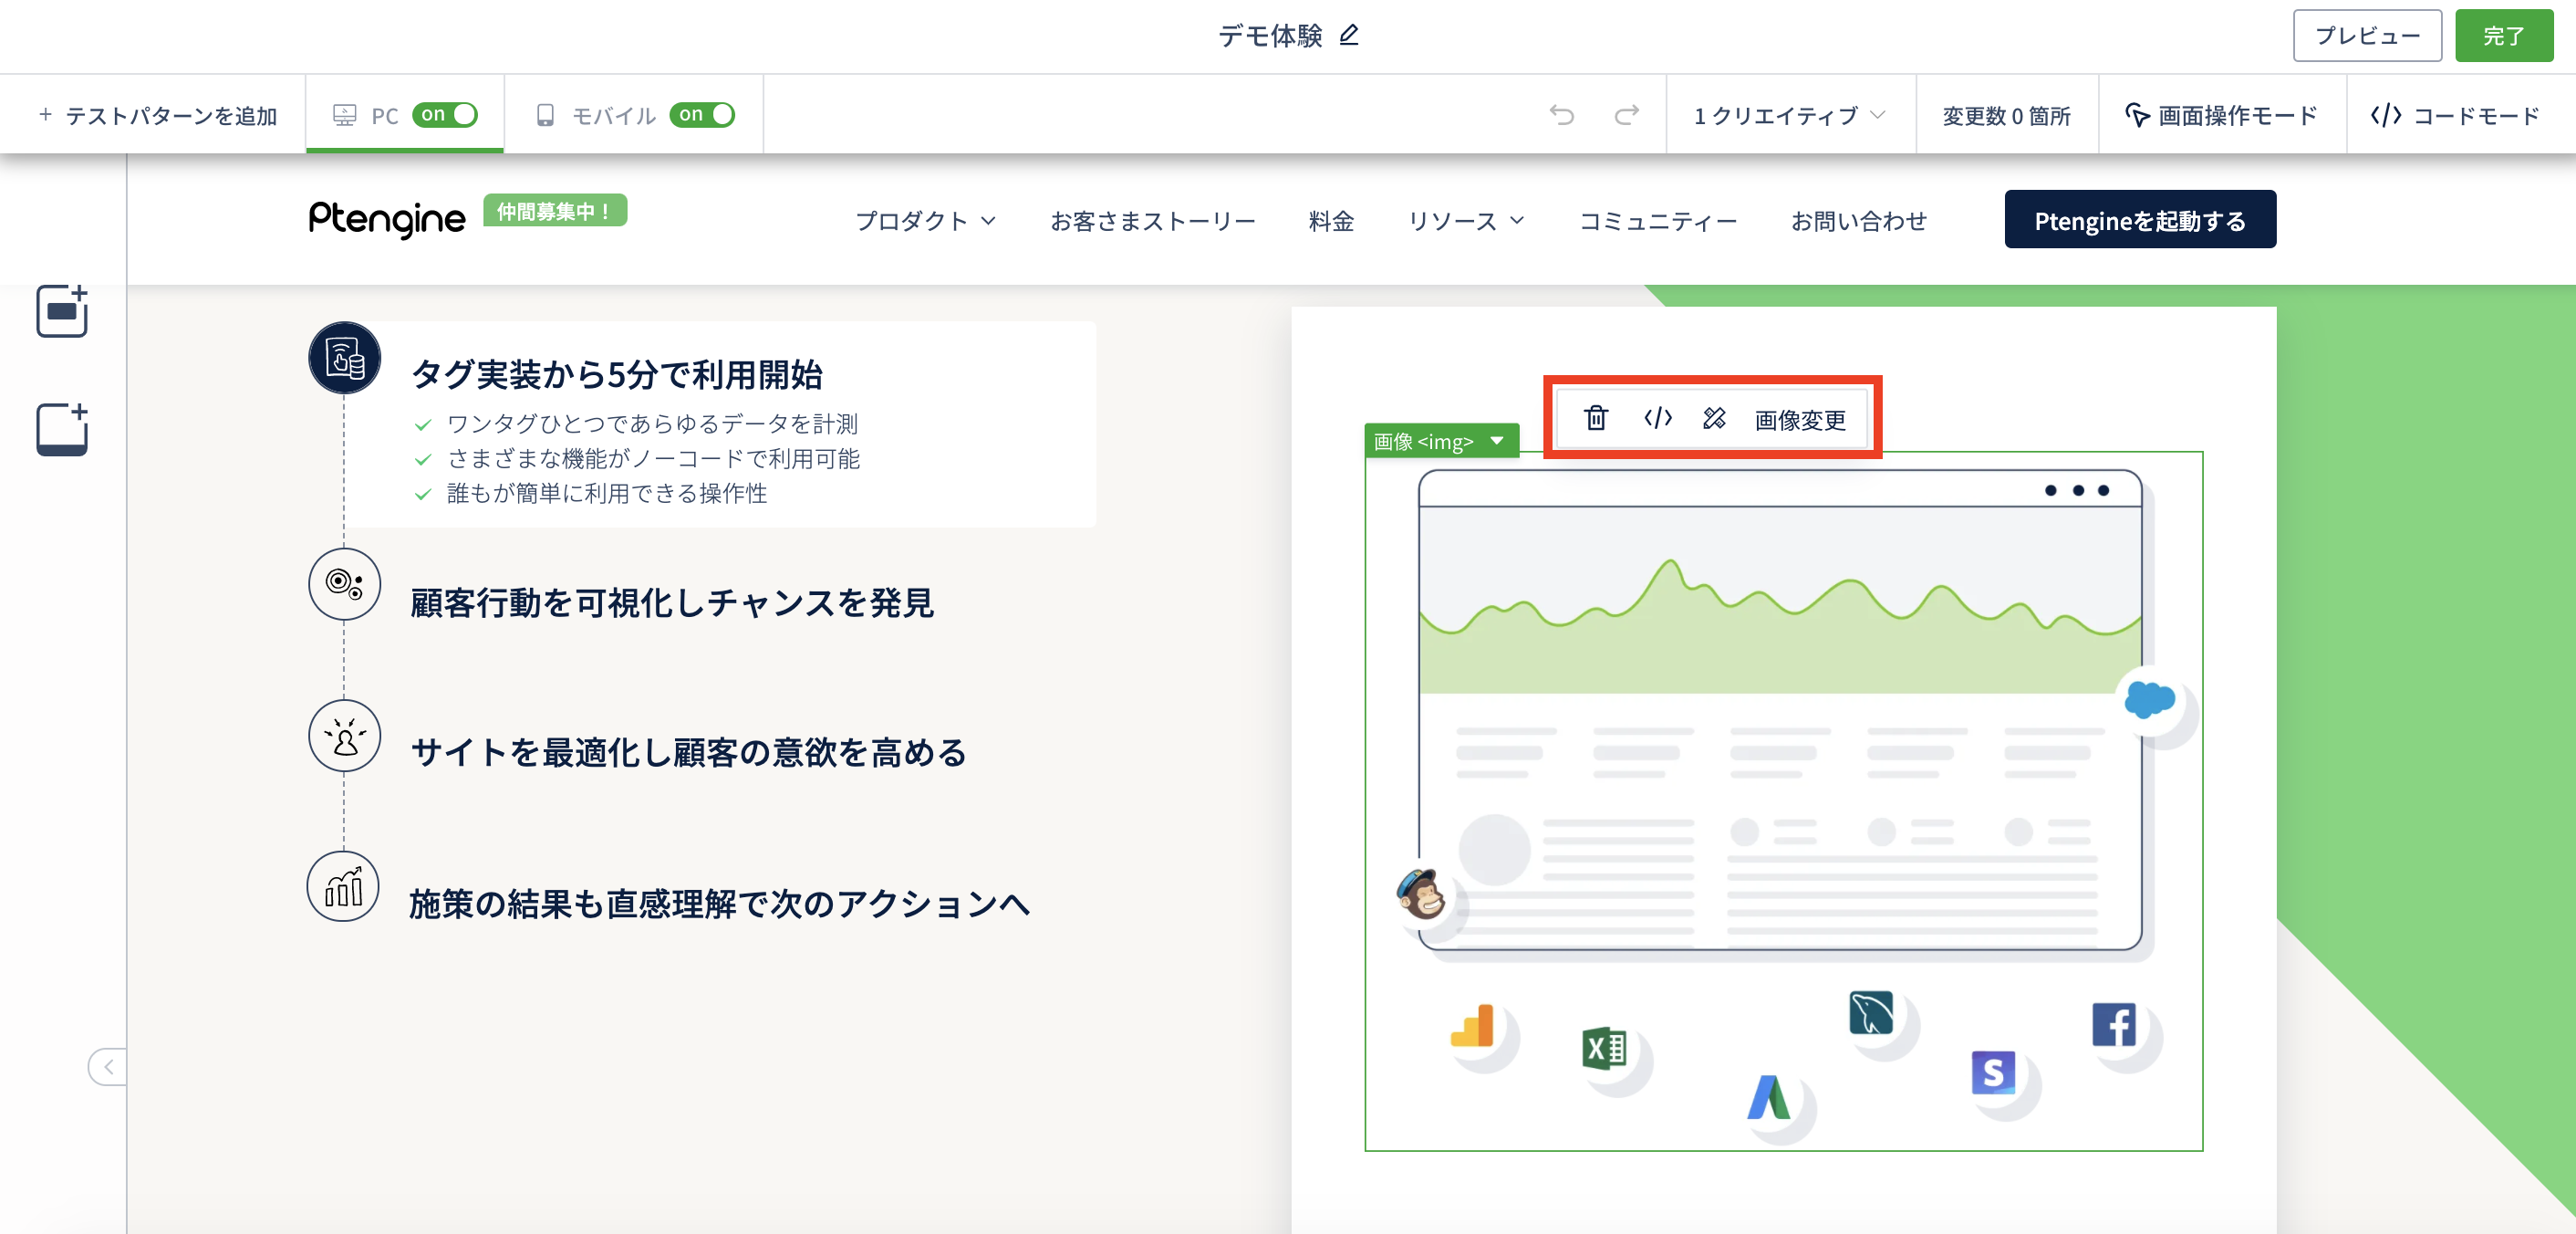
Task: Toggle the モバイル on switch
Action: [x=702, y=115]
